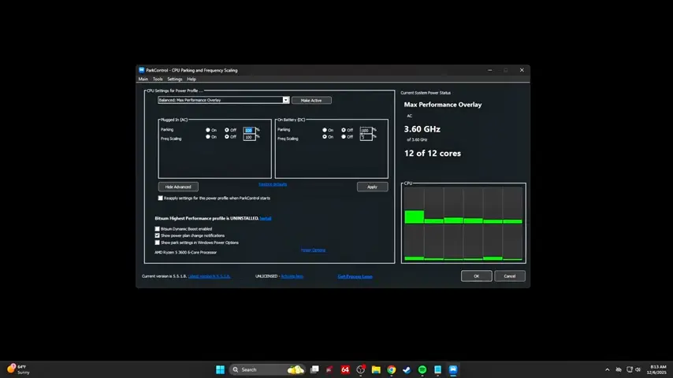Open the volume control in the tray
The height and width of the screenshot is (378, 673).
pos(638,369)
